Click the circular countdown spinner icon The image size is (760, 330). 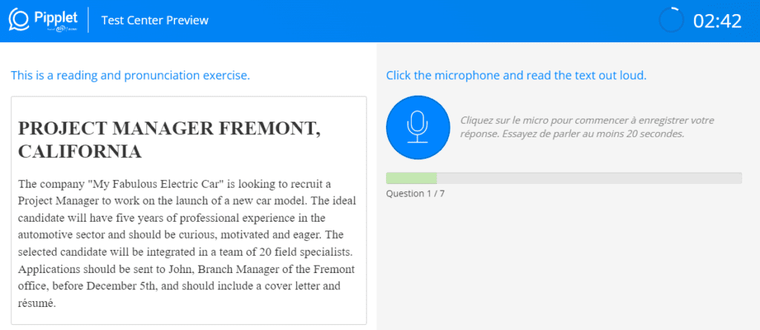coord(671,20)
